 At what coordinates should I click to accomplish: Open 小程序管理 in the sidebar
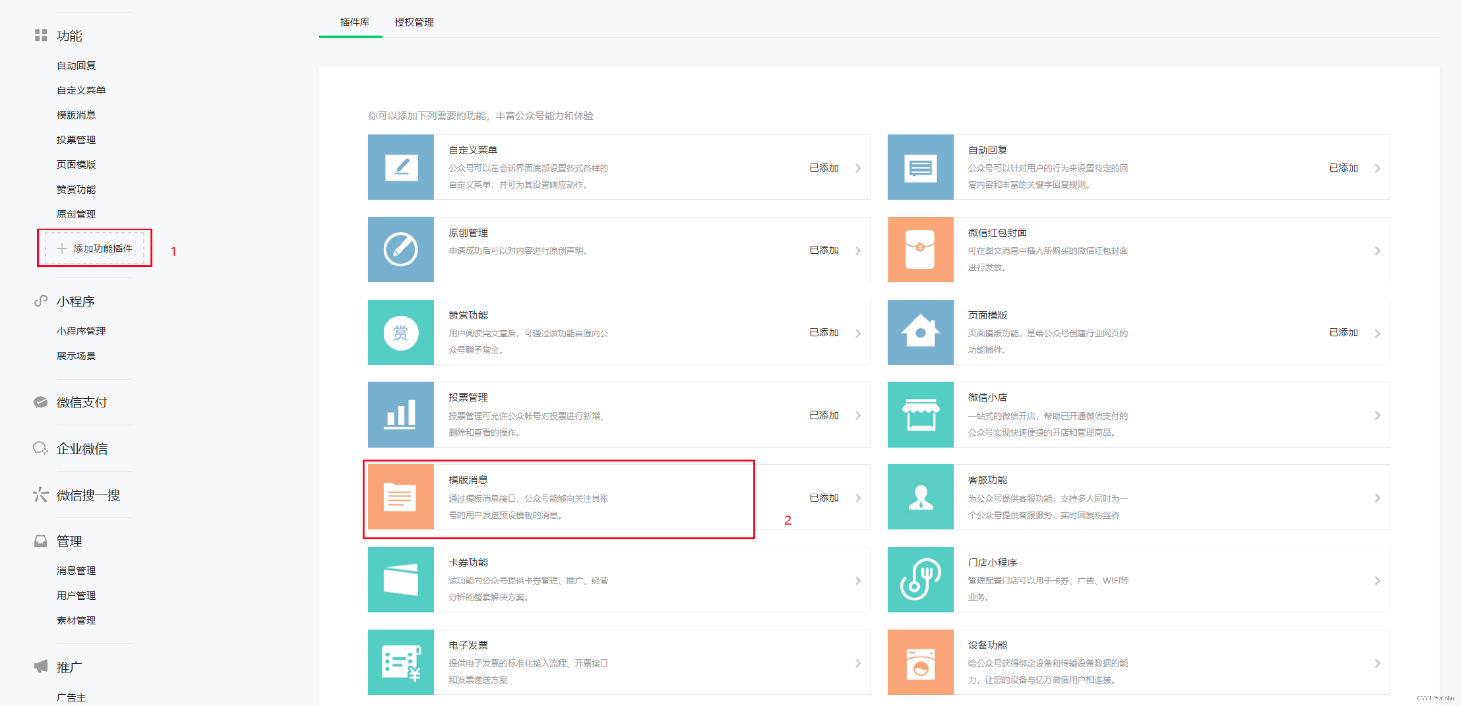(x=81, y=331)
